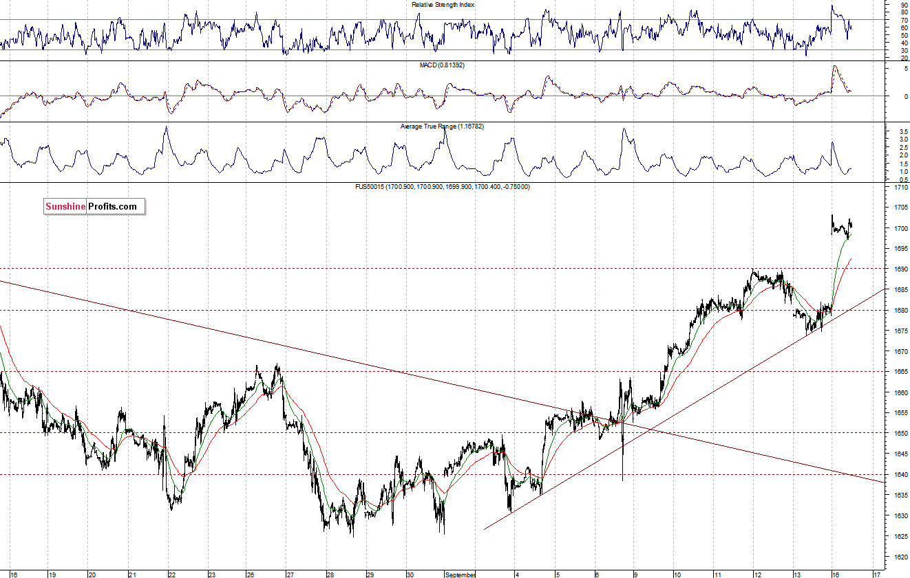Viewport: 910px width, 578px height.
Task: Click date label 29 on time axis
Action: (x=370, y=574)
